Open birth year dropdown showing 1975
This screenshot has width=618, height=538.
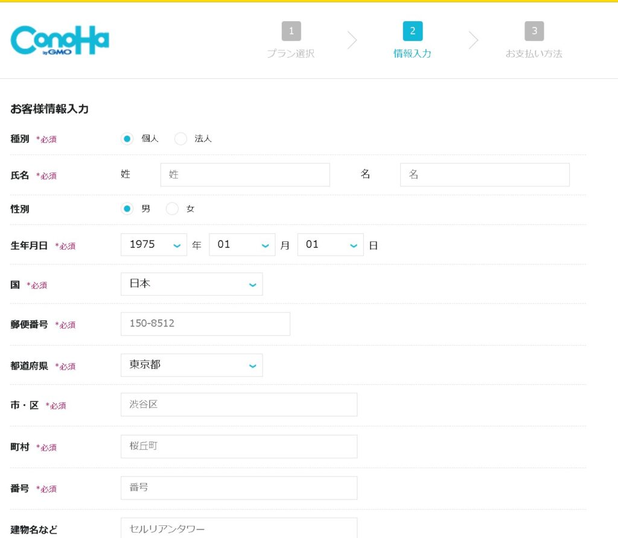click(x=154, y=245)
